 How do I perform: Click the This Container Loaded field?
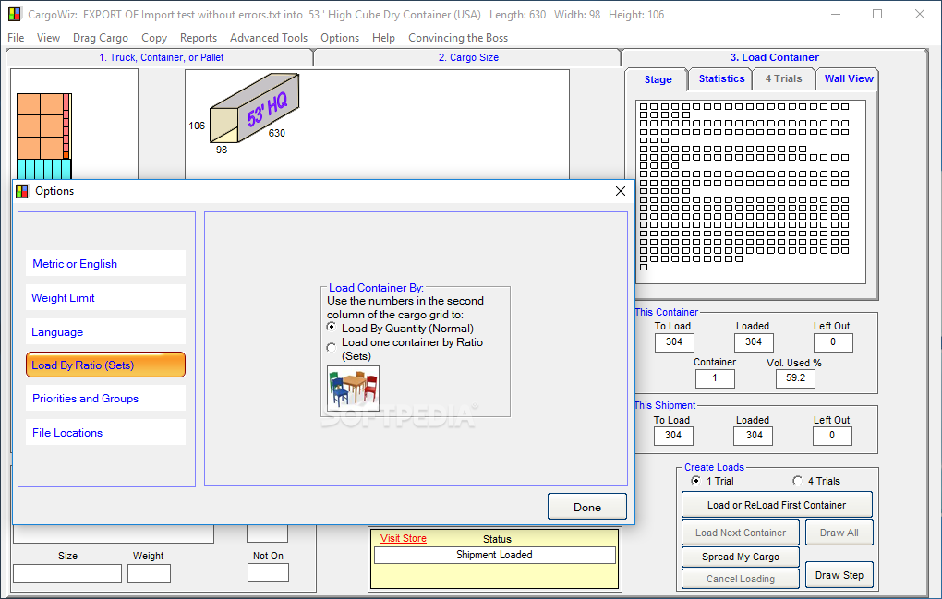754,342
